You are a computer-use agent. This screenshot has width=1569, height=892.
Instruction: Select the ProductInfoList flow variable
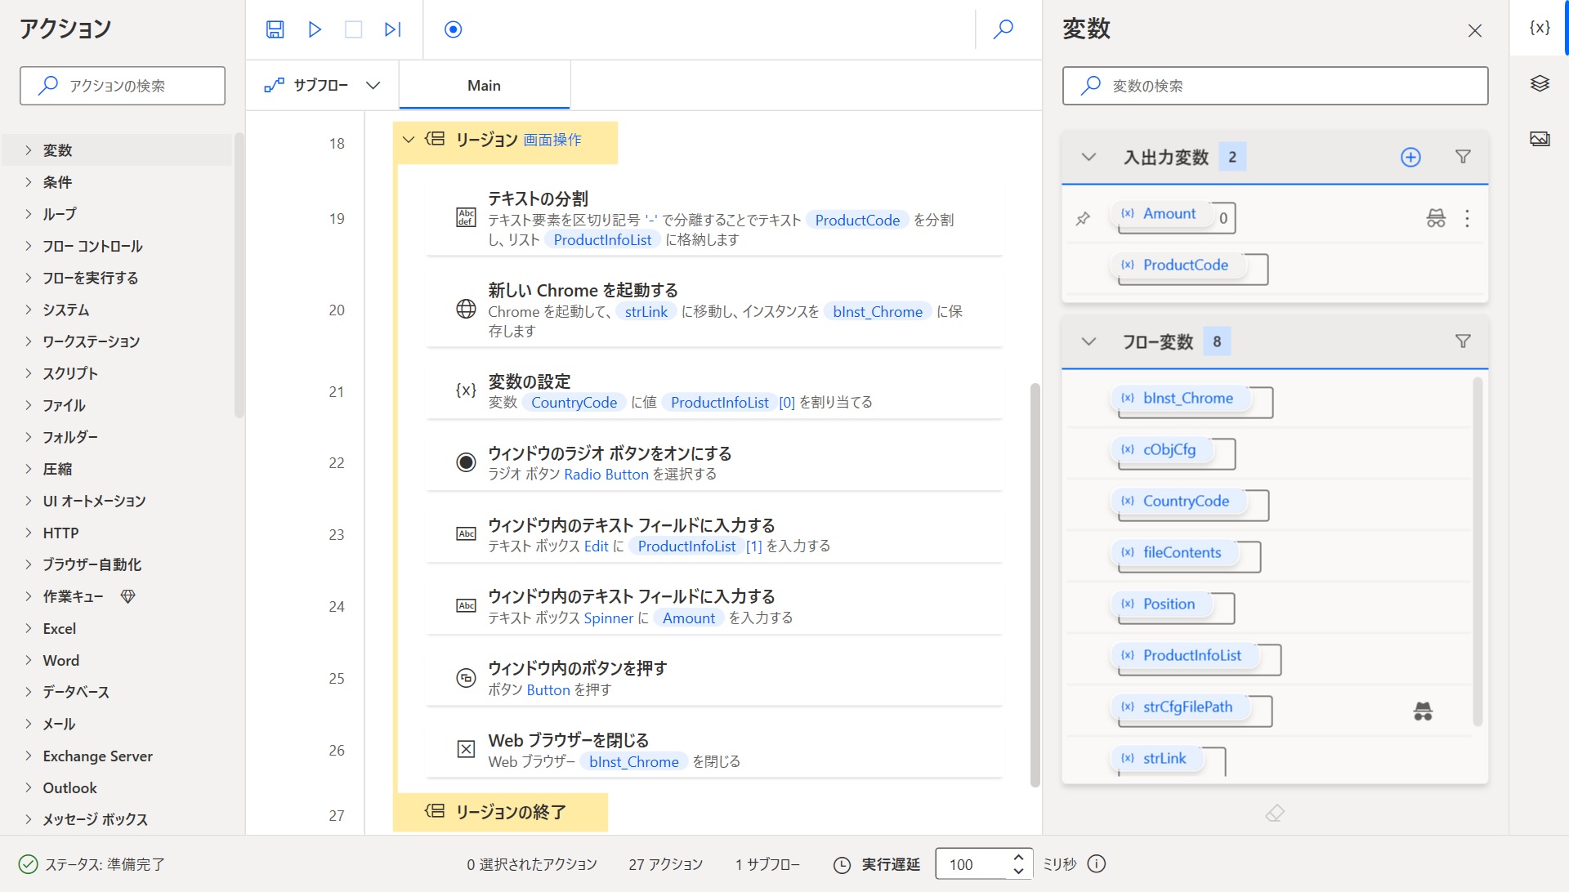coord(1185,656)
